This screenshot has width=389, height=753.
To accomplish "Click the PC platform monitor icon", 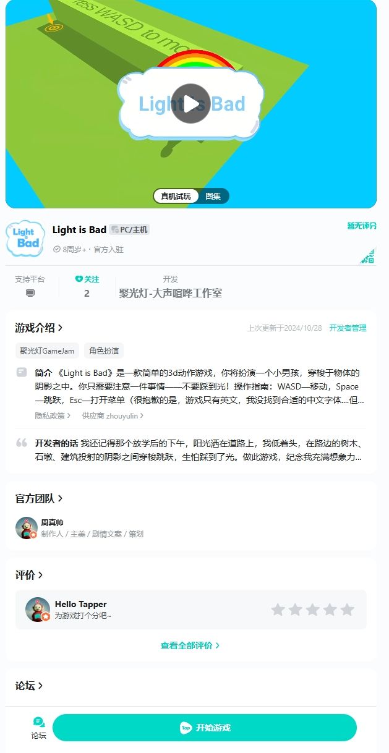I will pos(30,293).
